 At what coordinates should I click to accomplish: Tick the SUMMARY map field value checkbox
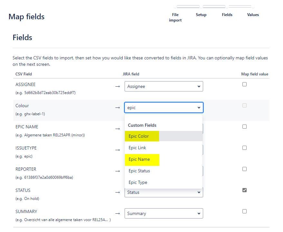[x=244, y=211]
